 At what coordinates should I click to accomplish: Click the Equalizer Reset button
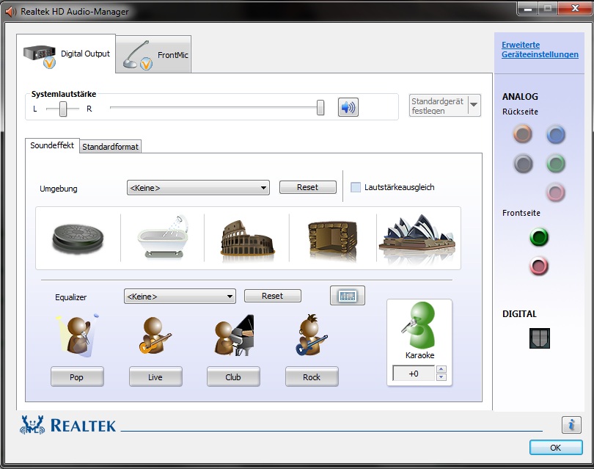point(272,296)
